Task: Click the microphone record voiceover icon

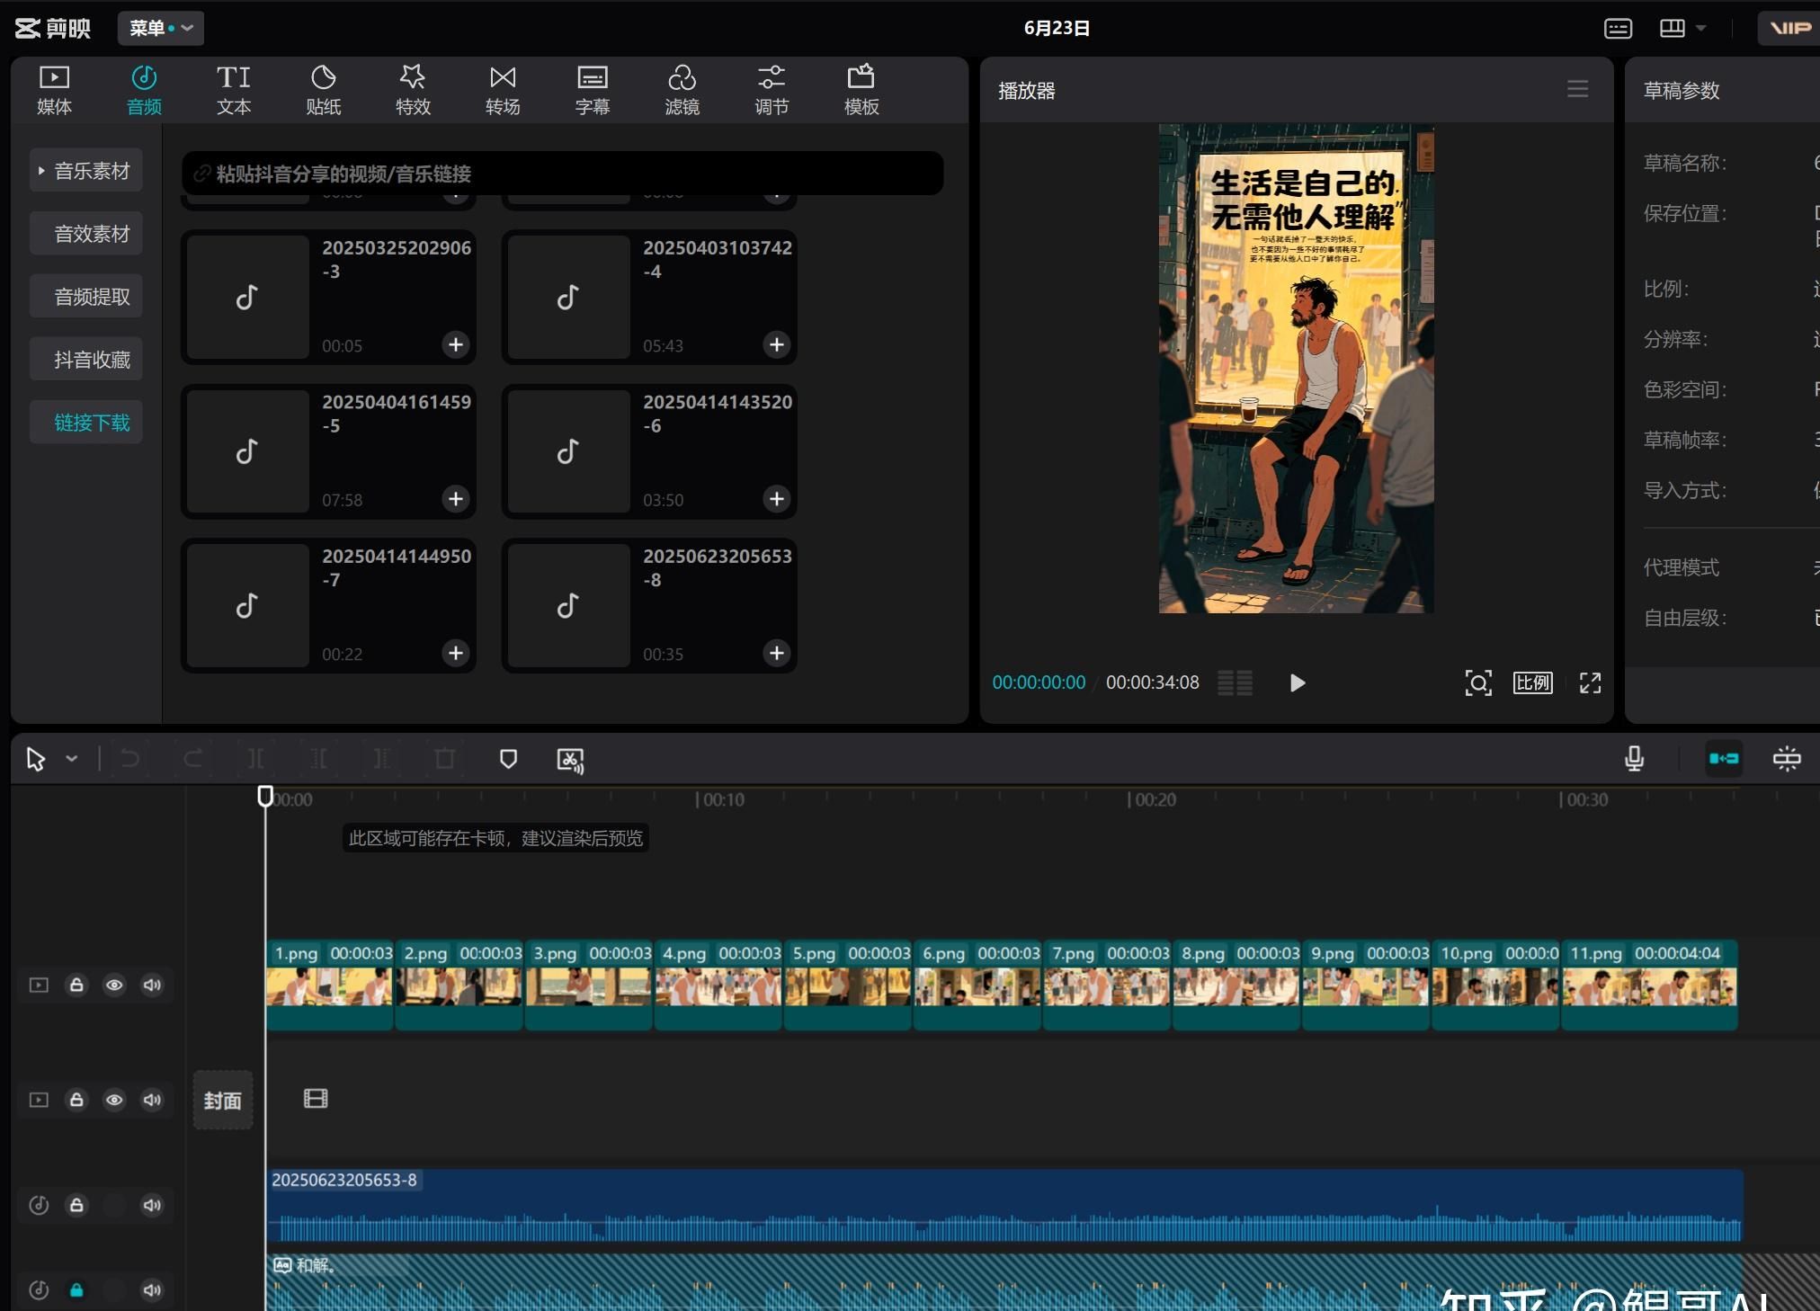Action: coord(1634,759)
